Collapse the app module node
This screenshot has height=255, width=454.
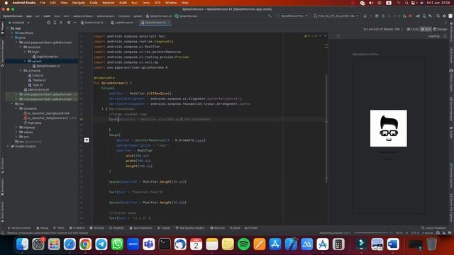(8, 28)
